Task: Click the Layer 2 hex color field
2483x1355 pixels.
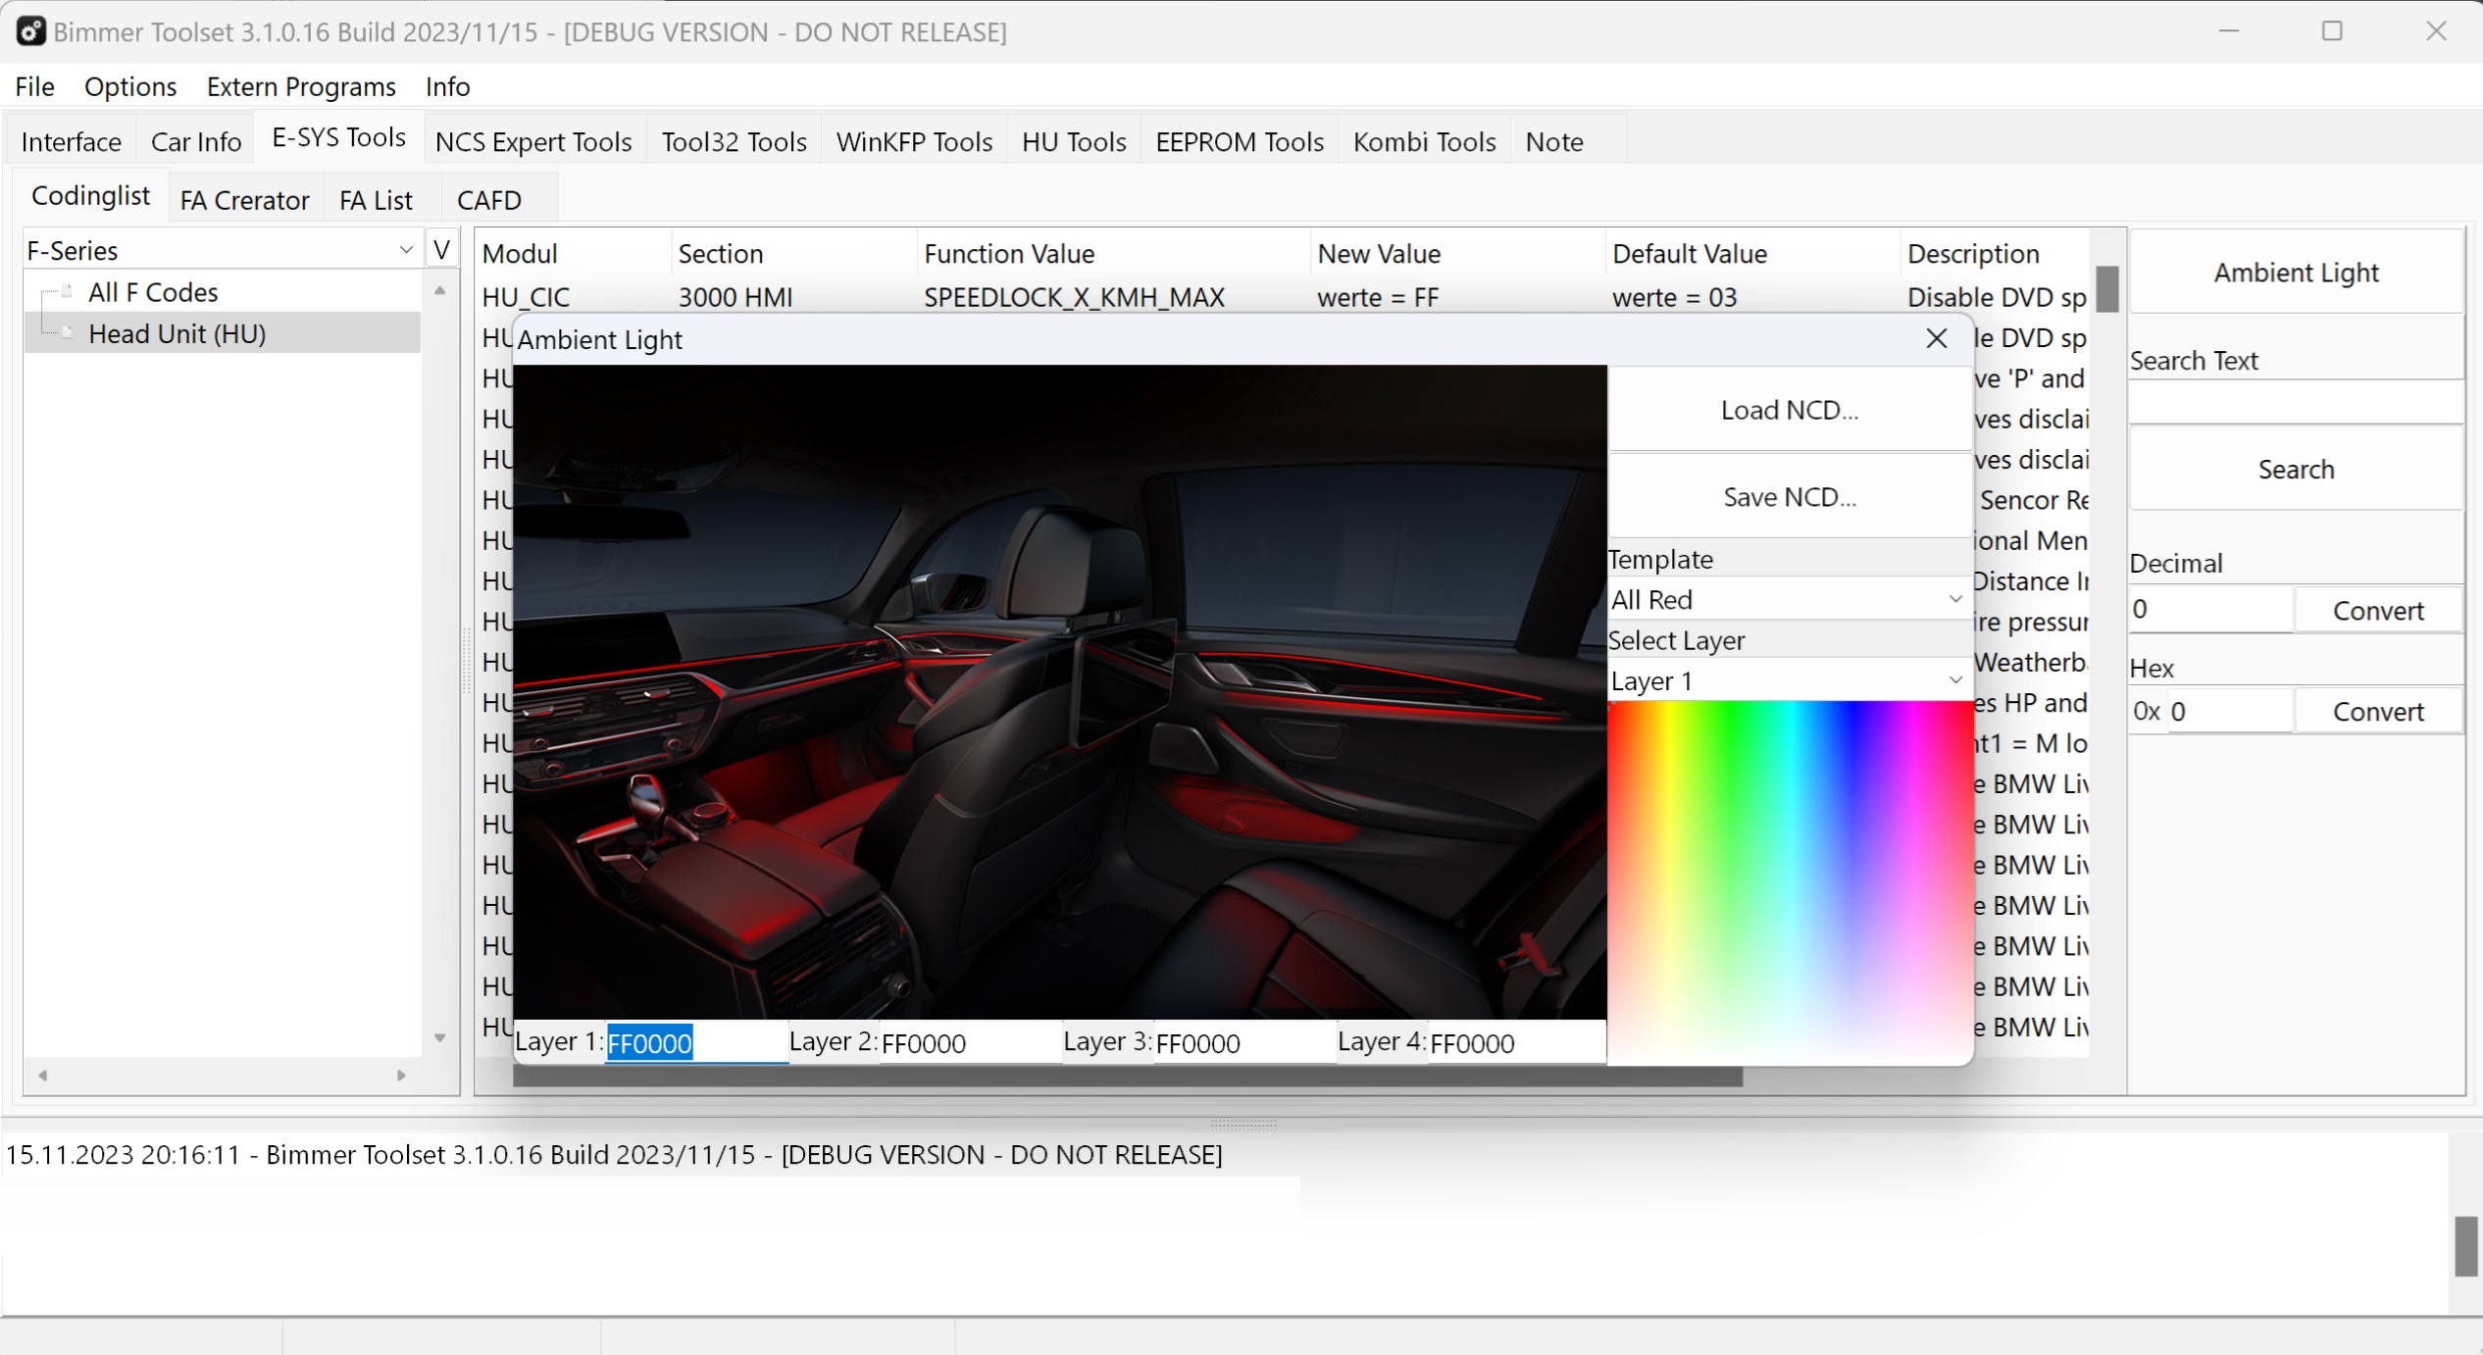Action: tap(970, 1042)
